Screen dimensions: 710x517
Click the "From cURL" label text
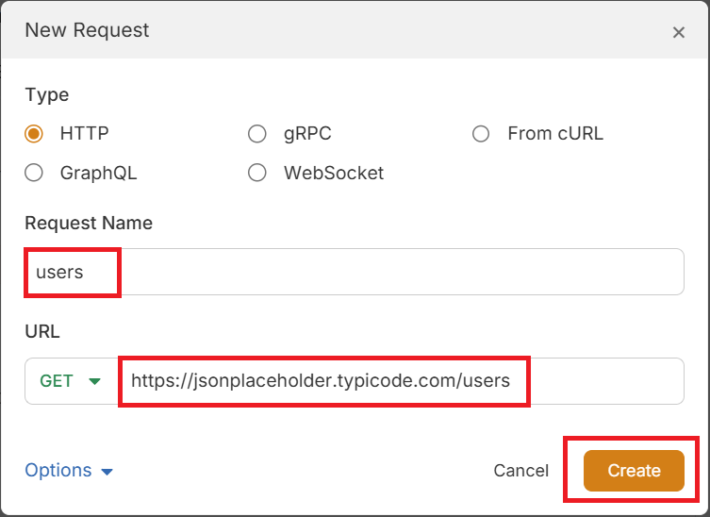tap(554, 134)
